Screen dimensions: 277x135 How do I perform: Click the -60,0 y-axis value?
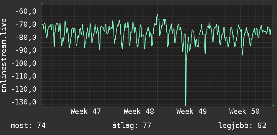pos(26,11)
